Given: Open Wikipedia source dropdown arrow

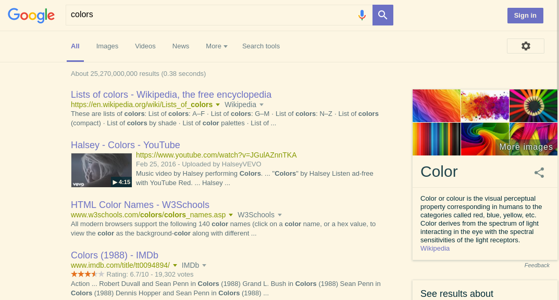Looking at the screenshot, I should (x=262, y=105).
